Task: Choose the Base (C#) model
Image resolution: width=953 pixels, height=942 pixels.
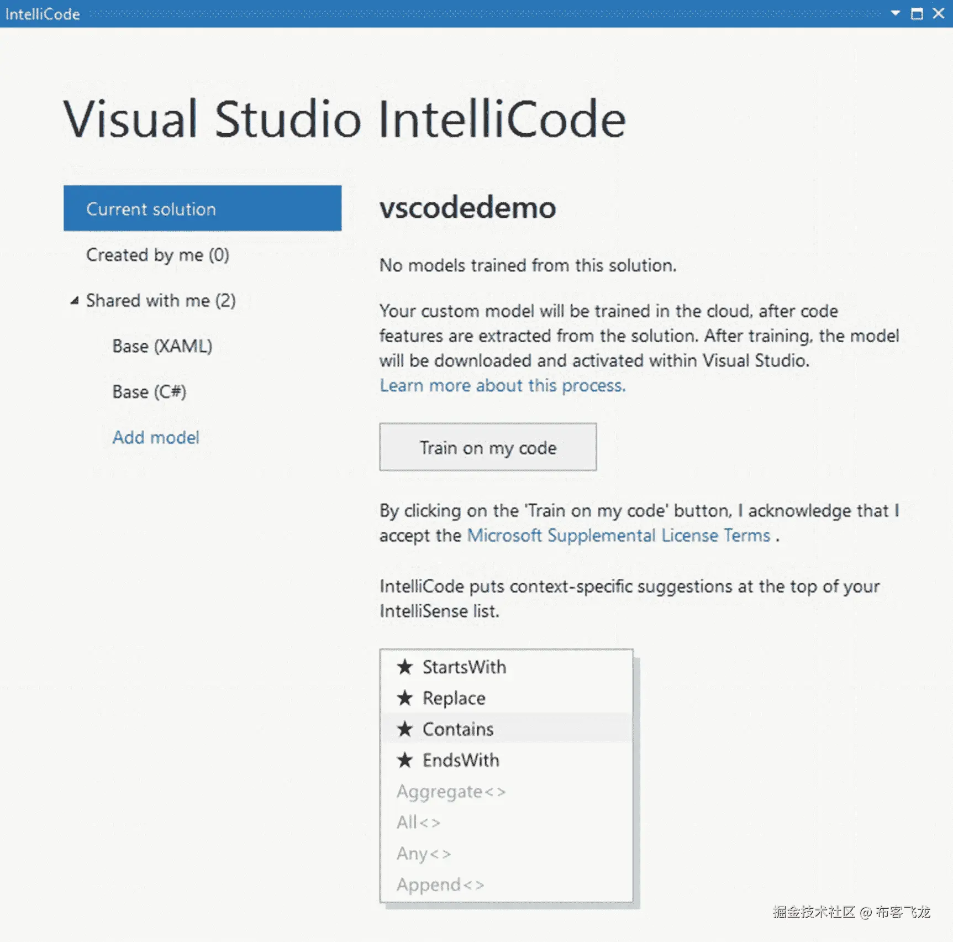Action: pos(149,392)
